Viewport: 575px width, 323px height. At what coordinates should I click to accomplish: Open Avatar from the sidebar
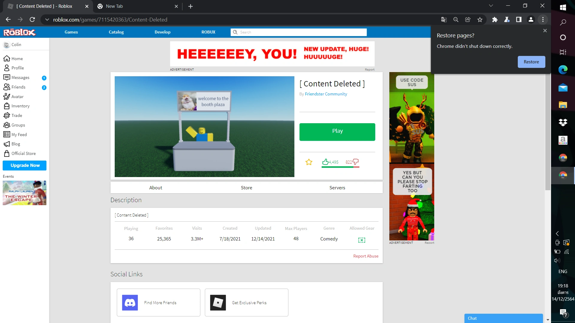click(x=17, y=97)
